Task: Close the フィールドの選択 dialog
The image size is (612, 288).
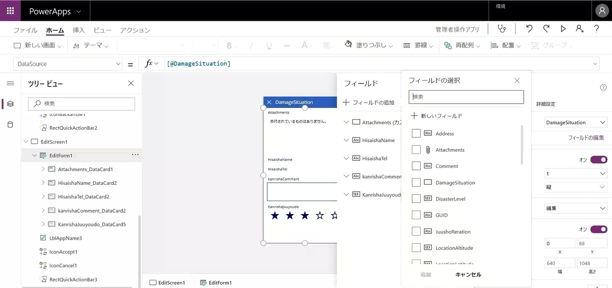Action: pyautogui.click(x=517, y=80)
